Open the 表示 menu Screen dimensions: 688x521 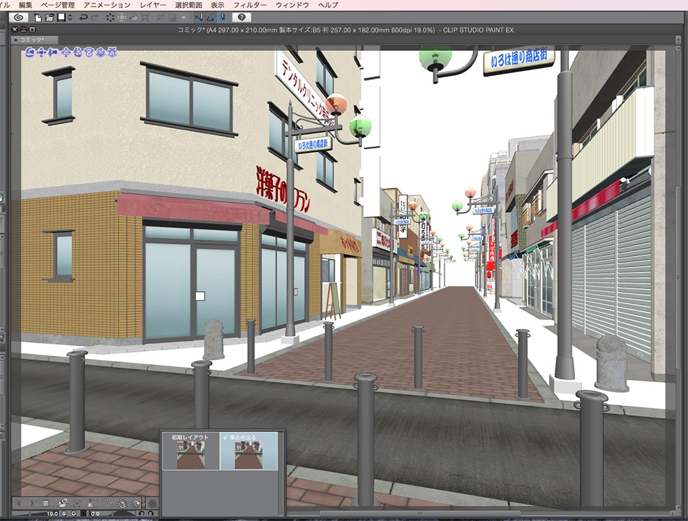219,4
